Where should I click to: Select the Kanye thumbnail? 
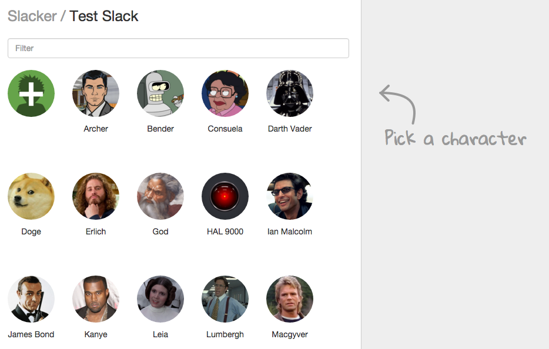coord(95,298)
